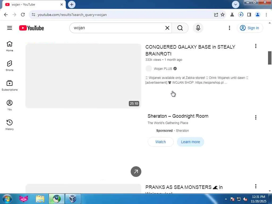Viewport: 272px width, 204px height.
Task: Click the Sheraton advertiser name
Action: click(x=182, y=131)
